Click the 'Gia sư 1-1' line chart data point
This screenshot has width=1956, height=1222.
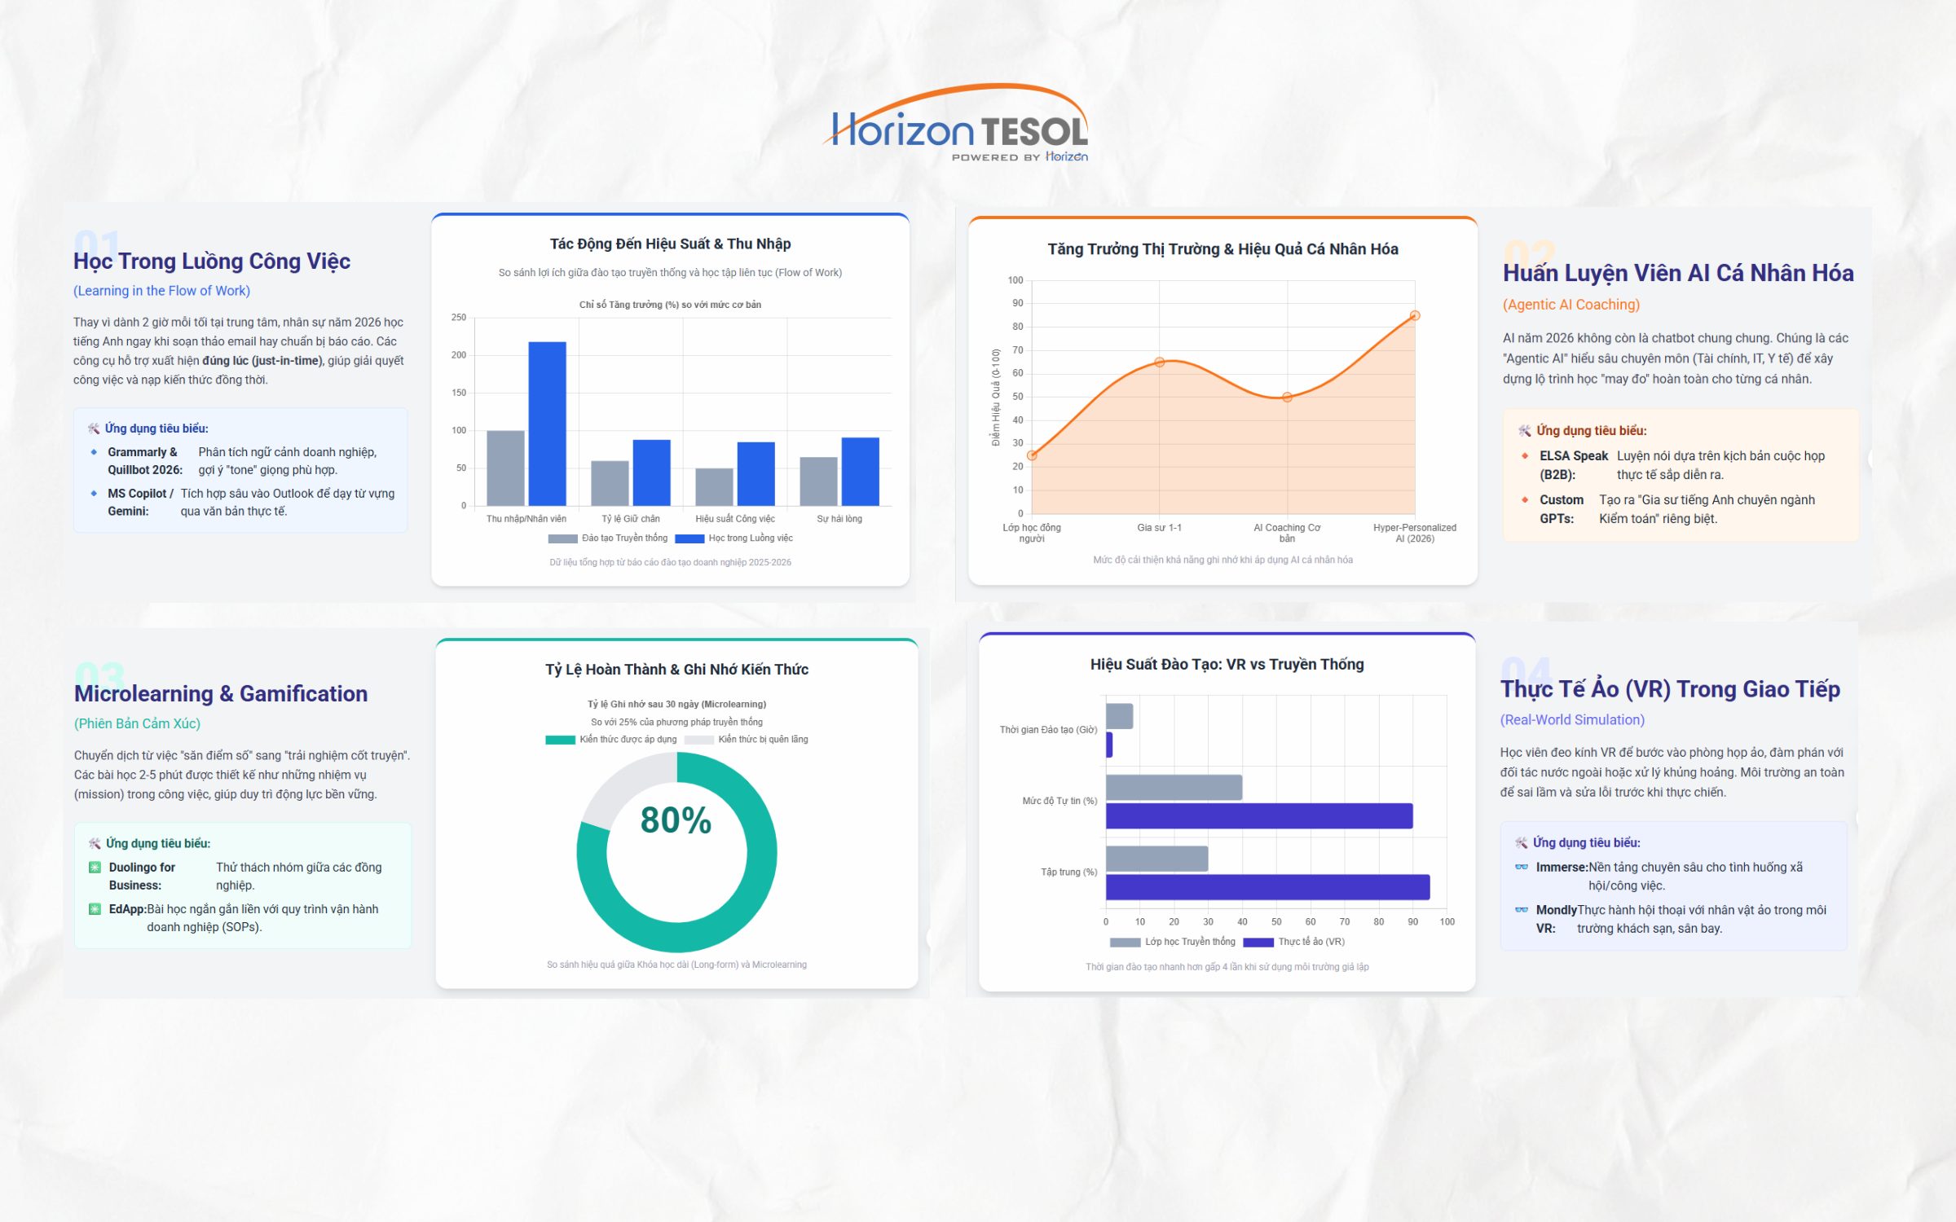click(1159, 362)
